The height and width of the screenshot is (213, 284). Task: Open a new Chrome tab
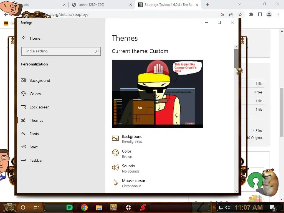(x=207, y=5)
